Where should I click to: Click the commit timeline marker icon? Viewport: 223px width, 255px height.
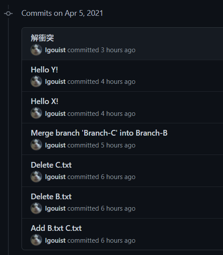click(x=8, y=13)
